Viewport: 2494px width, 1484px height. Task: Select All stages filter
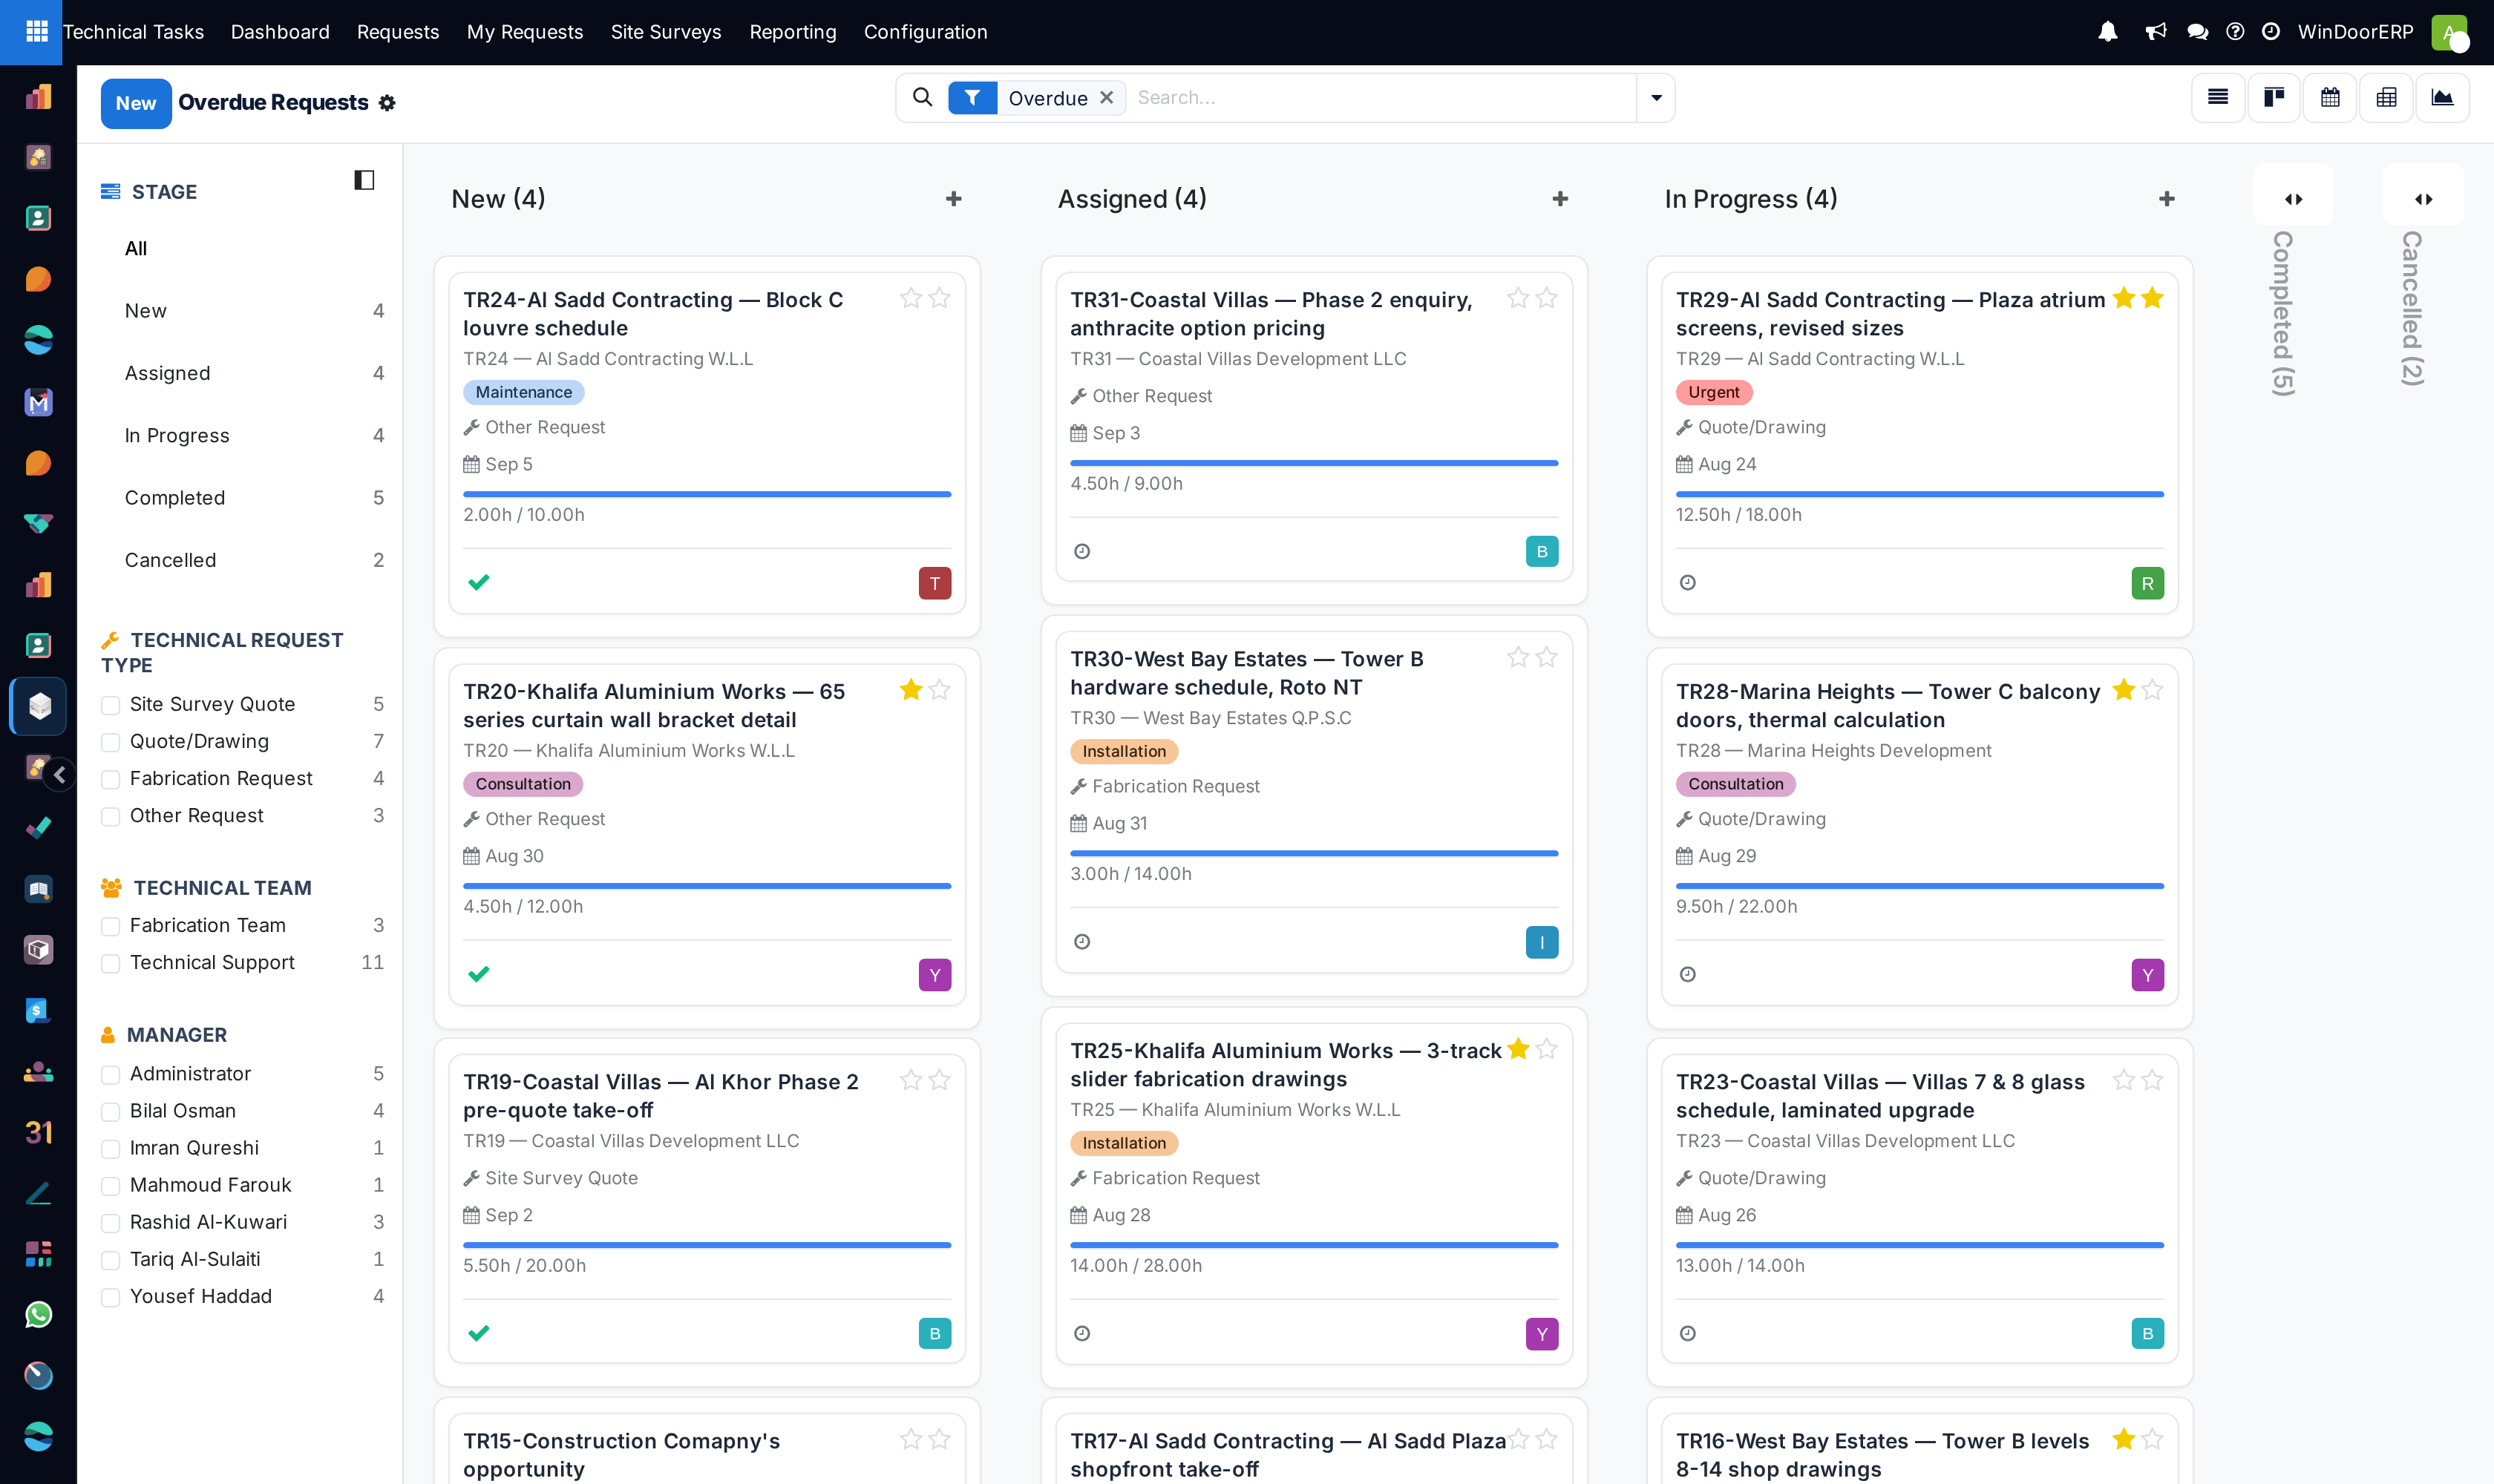click(136, 249)
